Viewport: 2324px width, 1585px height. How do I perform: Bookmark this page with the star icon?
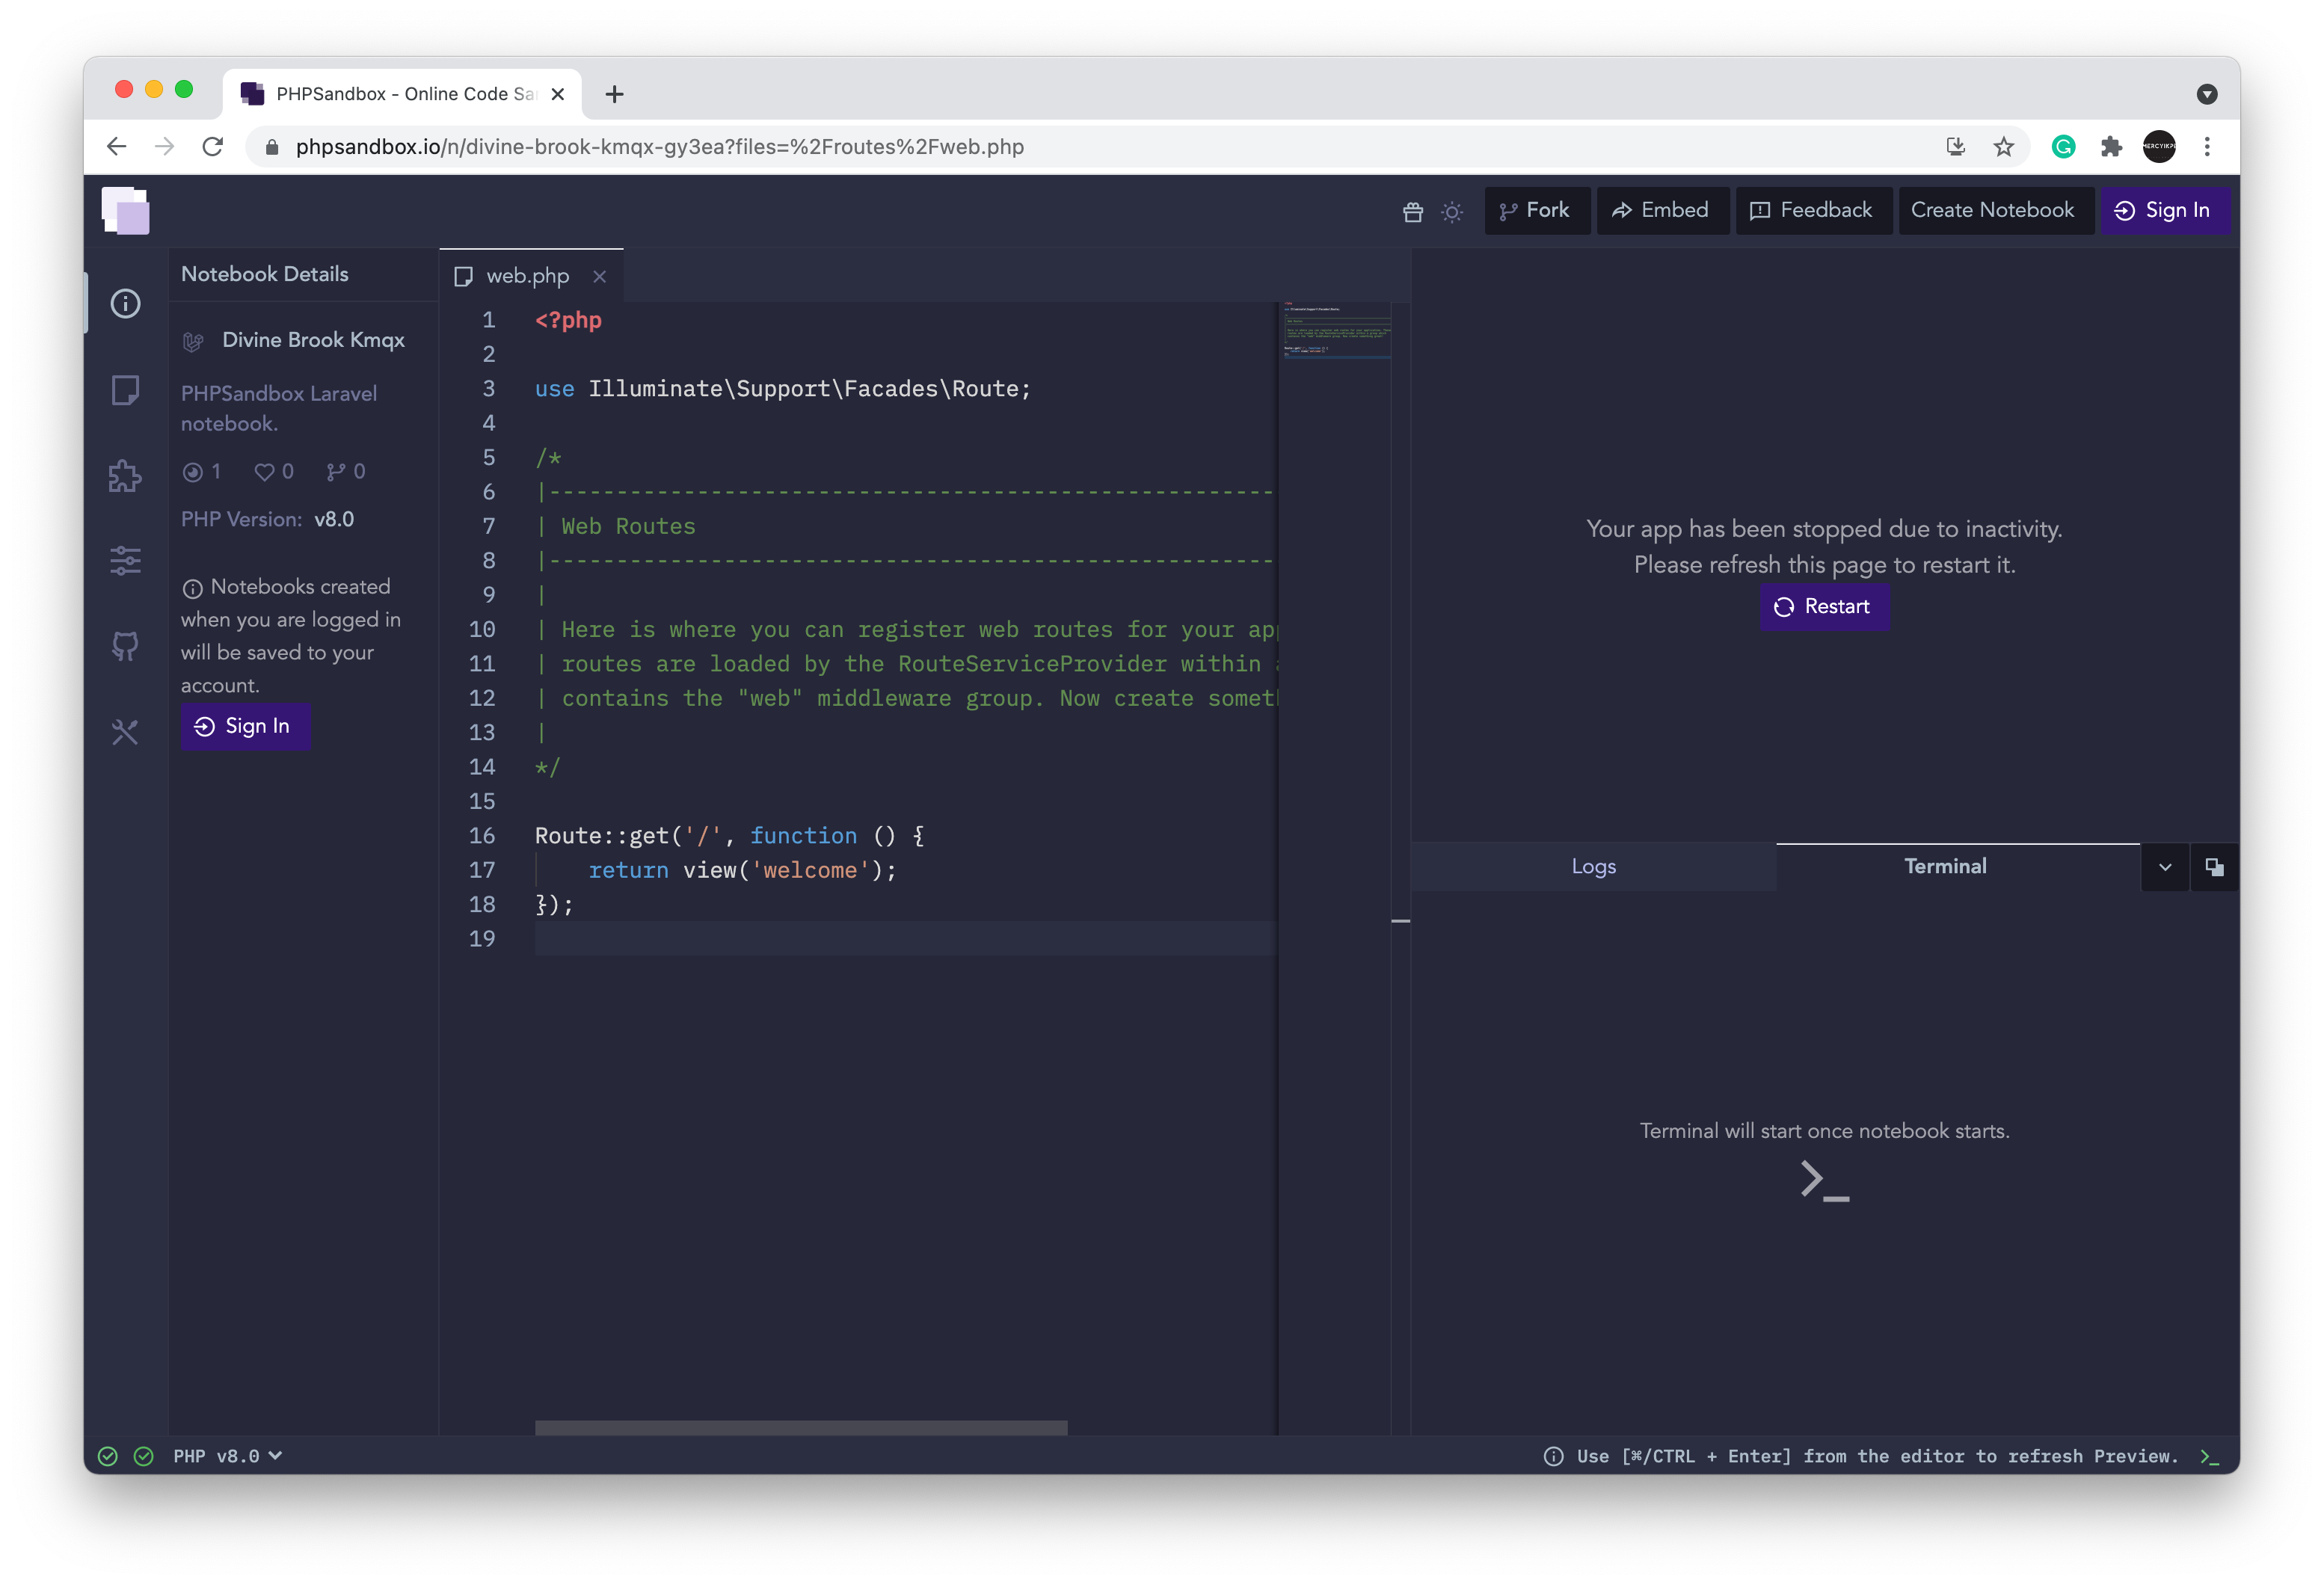(x=2003, y=147)
